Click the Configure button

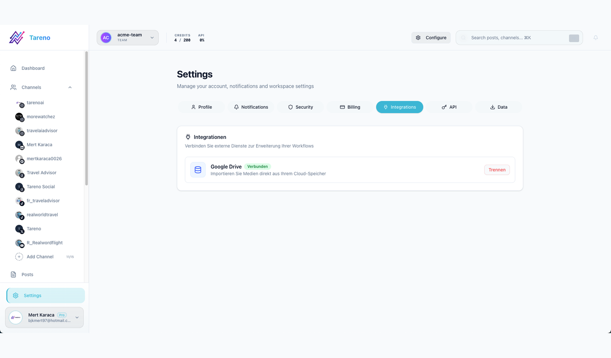(431, 38)
